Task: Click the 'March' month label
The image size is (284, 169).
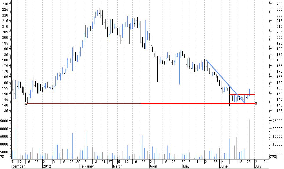Action: point(118,166)
